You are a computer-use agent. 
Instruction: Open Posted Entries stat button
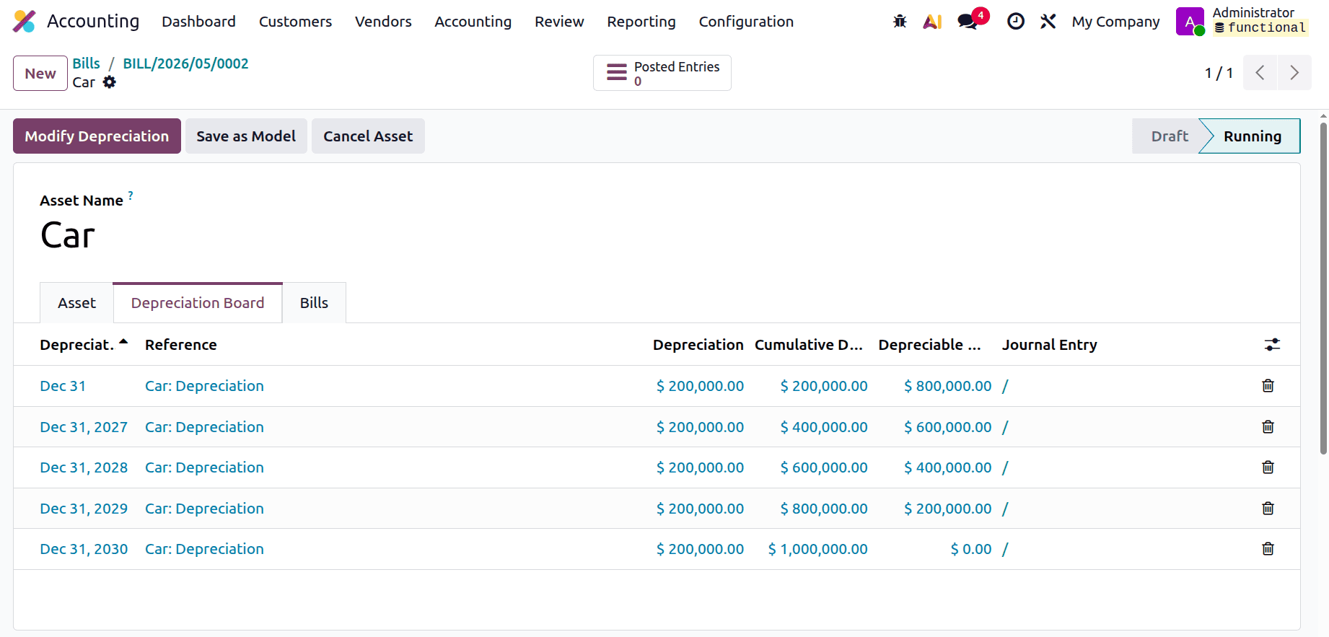[x=662, y=73]
